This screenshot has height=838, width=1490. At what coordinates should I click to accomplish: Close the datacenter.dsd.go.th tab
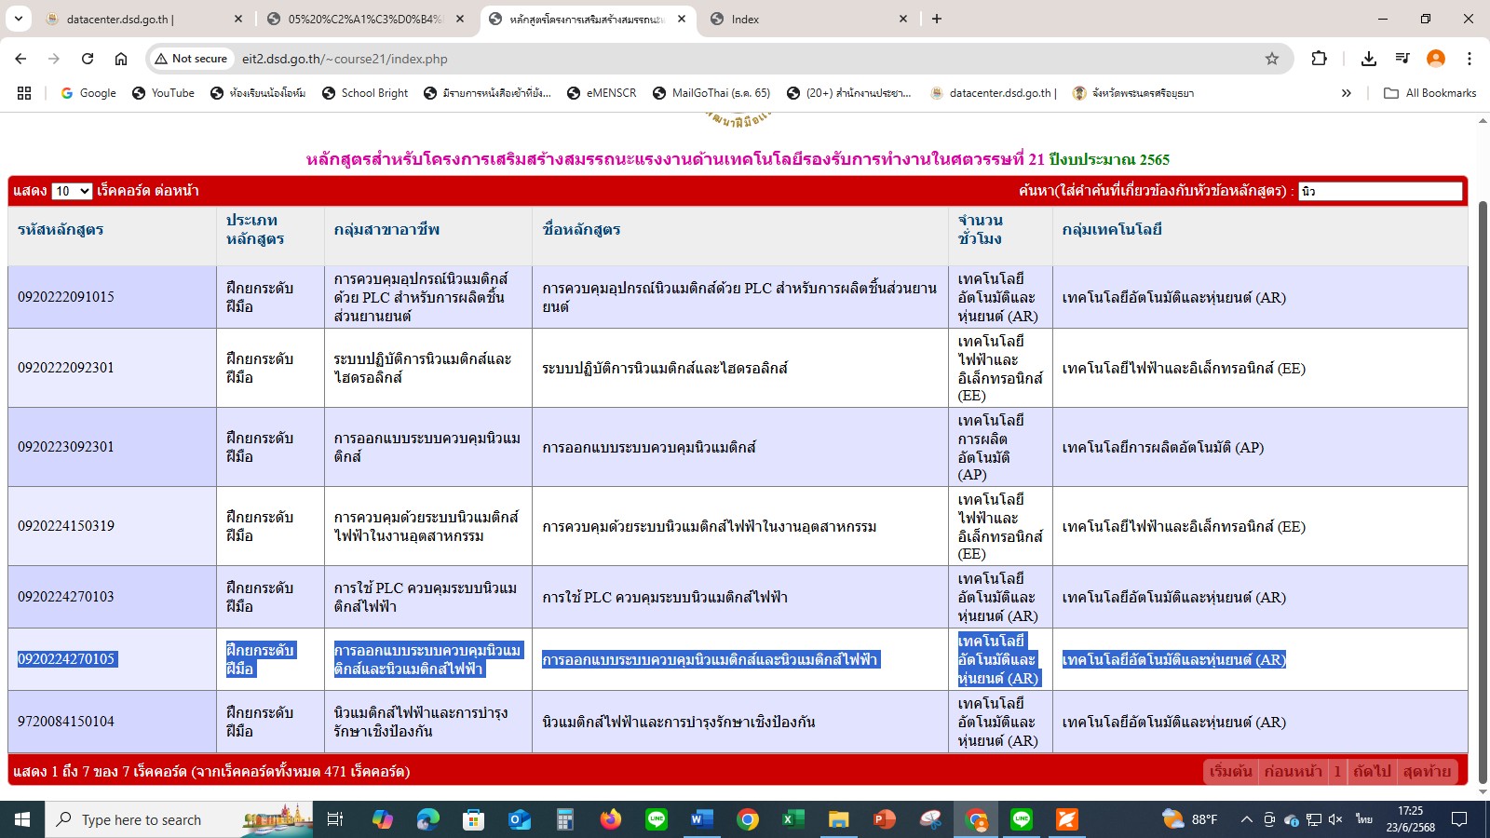pyautogui.click(x=238, y=19)
